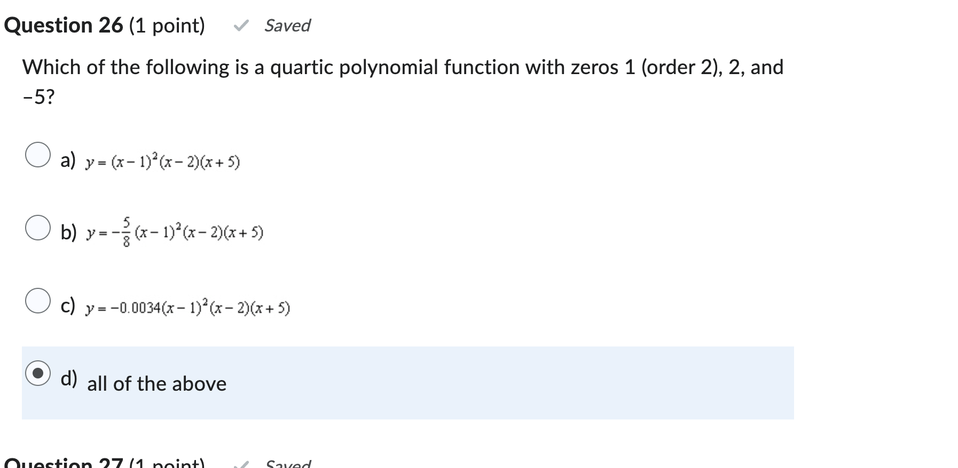
Task: Click the selected radio for option d
Action: click(x=37, y=373)
